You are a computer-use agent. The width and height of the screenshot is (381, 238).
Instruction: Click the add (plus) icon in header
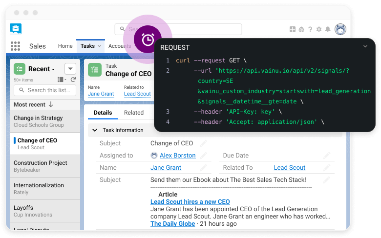[x=293, y=29]
